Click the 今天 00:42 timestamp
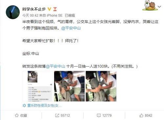This screenshot has height=120, width=164. pos(30,15)
